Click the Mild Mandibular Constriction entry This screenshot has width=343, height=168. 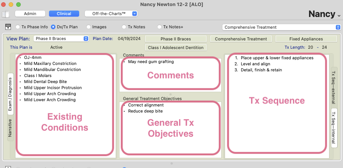pyautogui.click(x=52, y=69)
